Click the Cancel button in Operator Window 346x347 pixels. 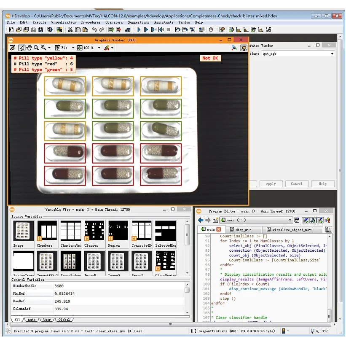coord(296,184)
